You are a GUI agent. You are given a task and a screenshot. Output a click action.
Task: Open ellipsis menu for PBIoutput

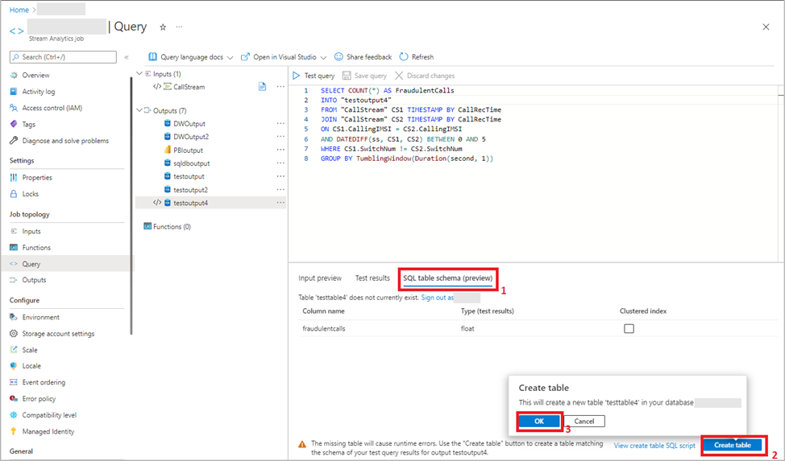[x=280, y=150]
